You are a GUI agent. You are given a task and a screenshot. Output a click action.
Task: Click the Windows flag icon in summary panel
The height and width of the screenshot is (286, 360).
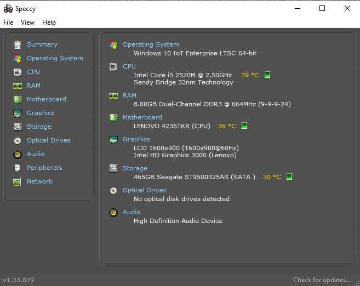coord(113,44)
